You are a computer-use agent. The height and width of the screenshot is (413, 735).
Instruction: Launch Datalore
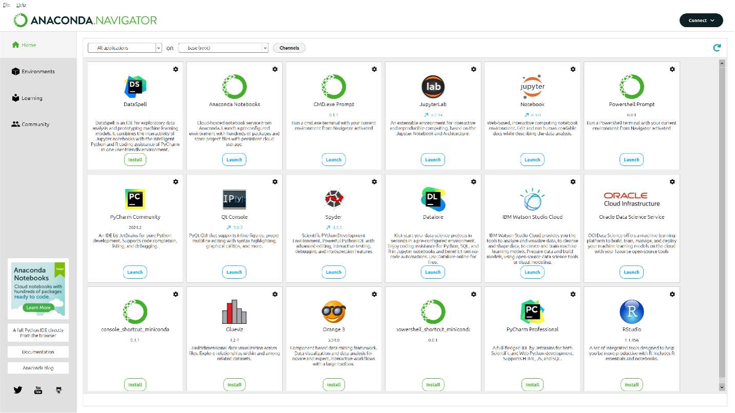pos(433,272)
